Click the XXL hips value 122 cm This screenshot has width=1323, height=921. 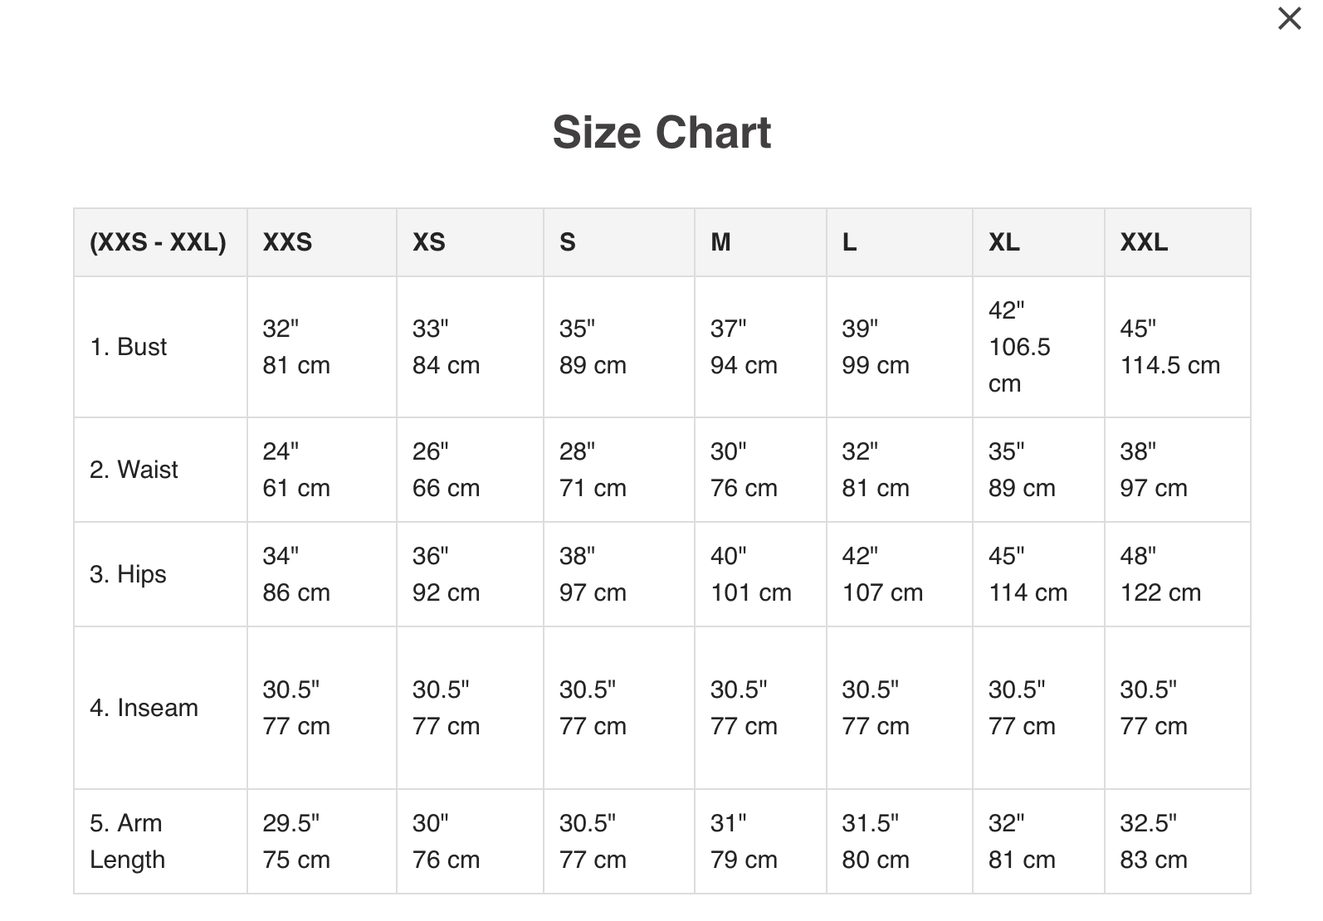click(1160, 592)
